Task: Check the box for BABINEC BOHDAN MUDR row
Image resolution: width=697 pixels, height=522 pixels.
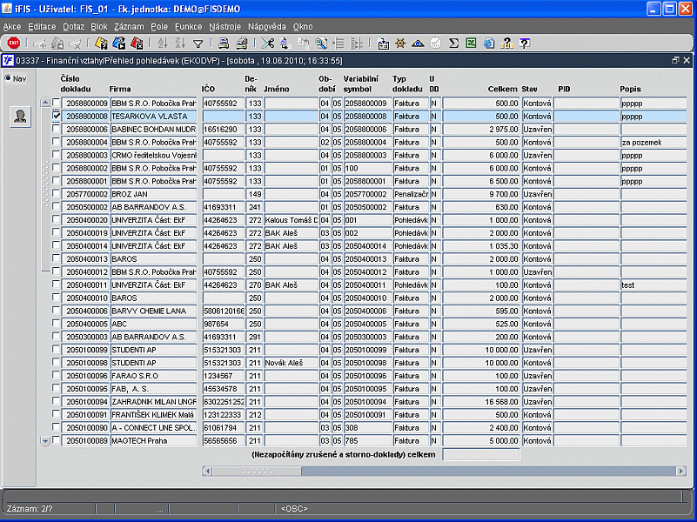Action: click(56, 129)
